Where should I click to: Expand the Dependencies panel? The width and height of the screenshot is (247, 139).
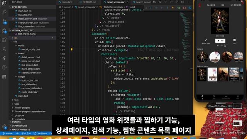pyautogui.click(x=32, y=126)
